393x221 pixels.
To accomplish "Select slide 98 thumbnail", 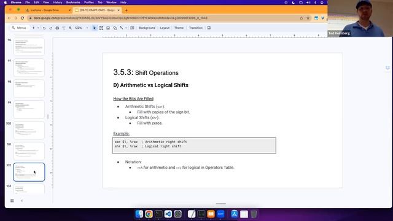I will (29, 88).
